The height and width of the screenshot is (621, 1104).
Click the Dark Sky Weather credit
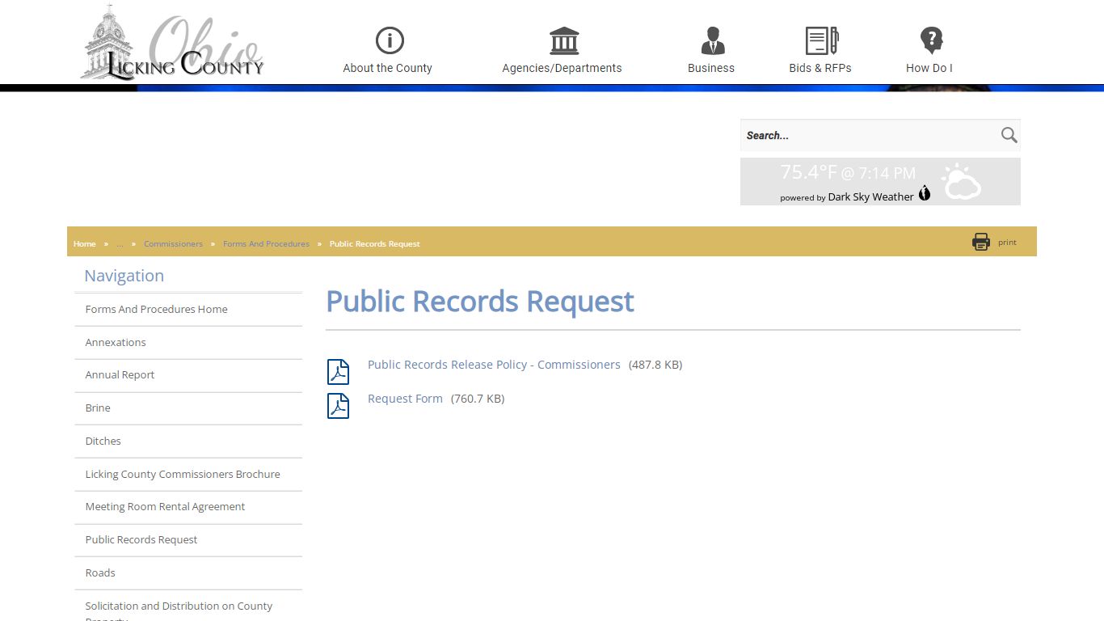[x=870, y=196]
